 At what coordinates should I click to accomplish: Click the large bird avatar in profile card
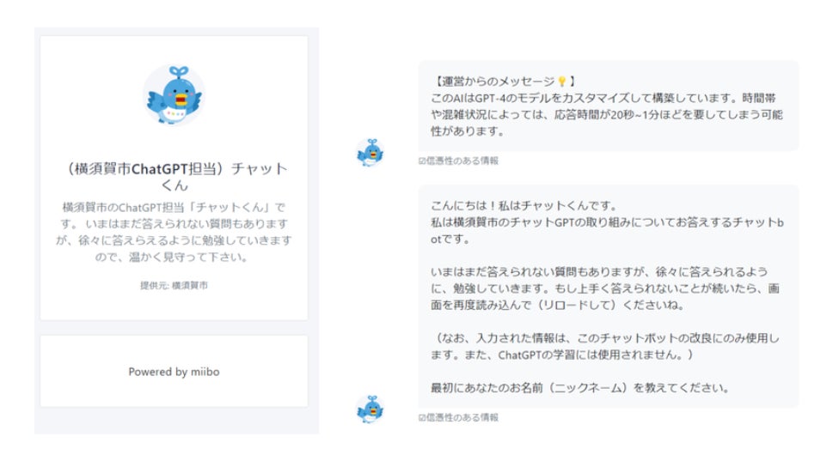(x=175, y=95)
